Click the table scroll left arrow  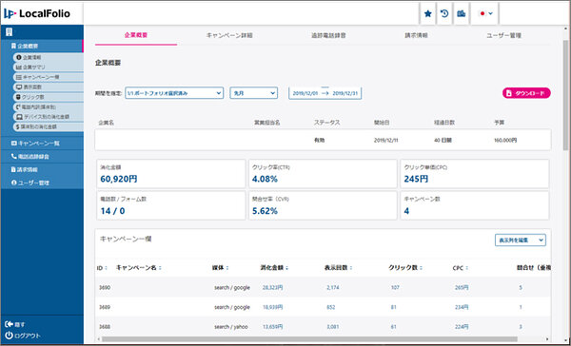pos(98,339)
